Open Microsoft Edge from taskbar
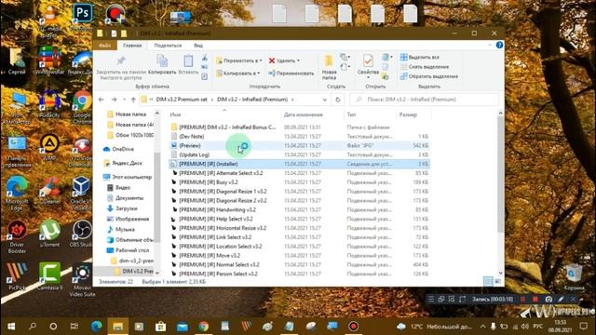The width and height of the screenshot is (596, 335). click(x=96, y=327)
